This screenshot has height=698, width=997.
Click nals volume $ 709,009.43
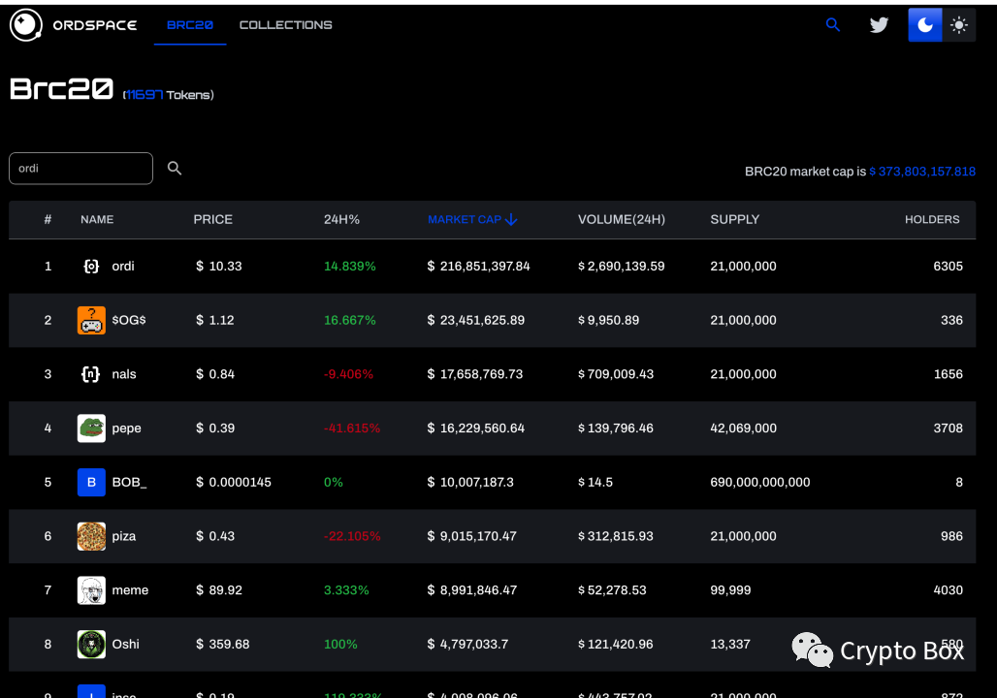616,374
